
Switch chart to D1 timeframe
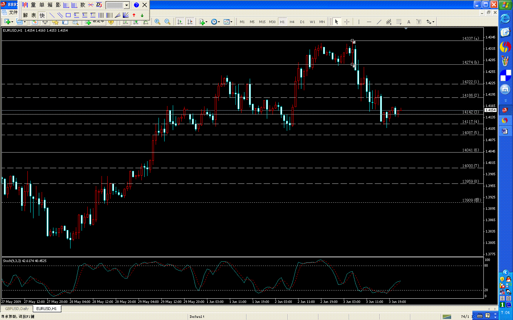click(302, 22)
